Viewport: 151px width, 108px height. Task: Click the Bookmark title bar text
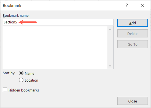12,5
